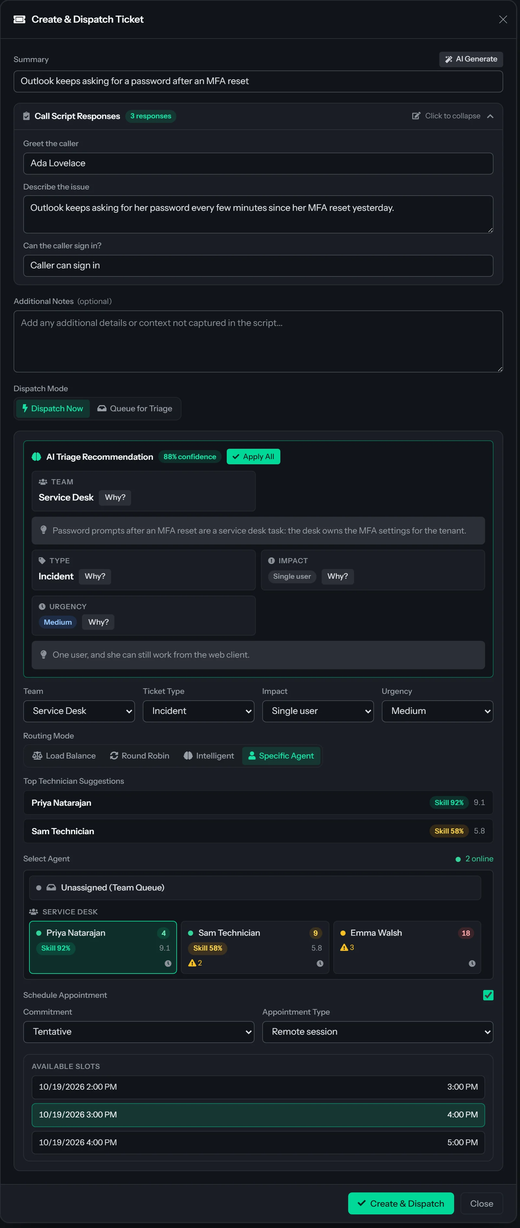This screenshot has height=1228, width=520.
Task: Edit the Summary text field
Action: coord(258,81)
